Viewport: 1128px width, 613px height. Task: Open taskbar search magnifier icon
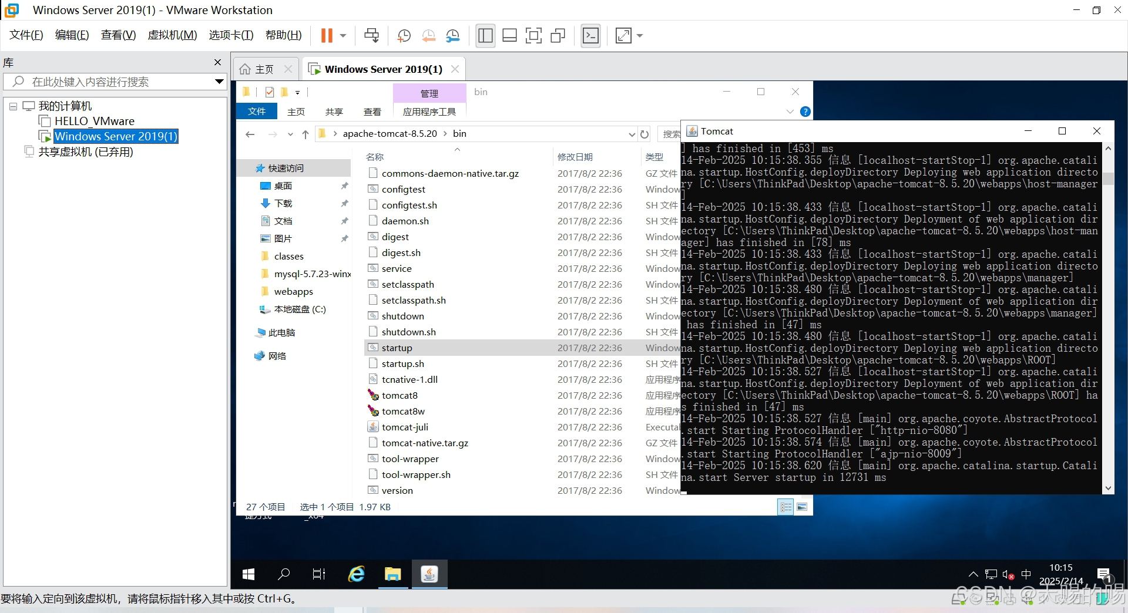(284, 574)
